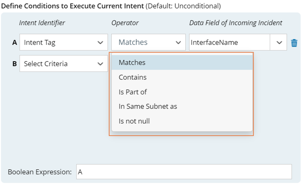The width and height of the screenshot is (301, 184).
Task: Pick the Is Part of operator
Action: coord(133,92)
